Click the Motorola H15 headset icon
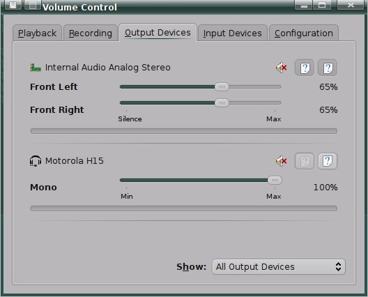The width and height of the screenshot is (368, 297). coord(36,161)
